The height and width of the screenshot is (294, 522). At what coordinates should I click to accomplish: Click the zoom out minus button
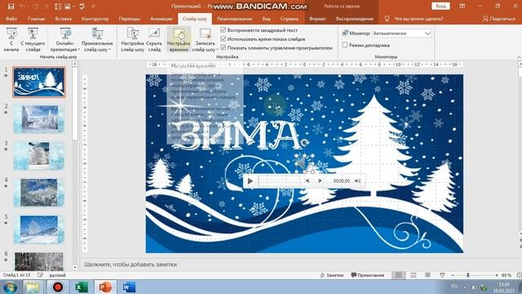[453, 275]
